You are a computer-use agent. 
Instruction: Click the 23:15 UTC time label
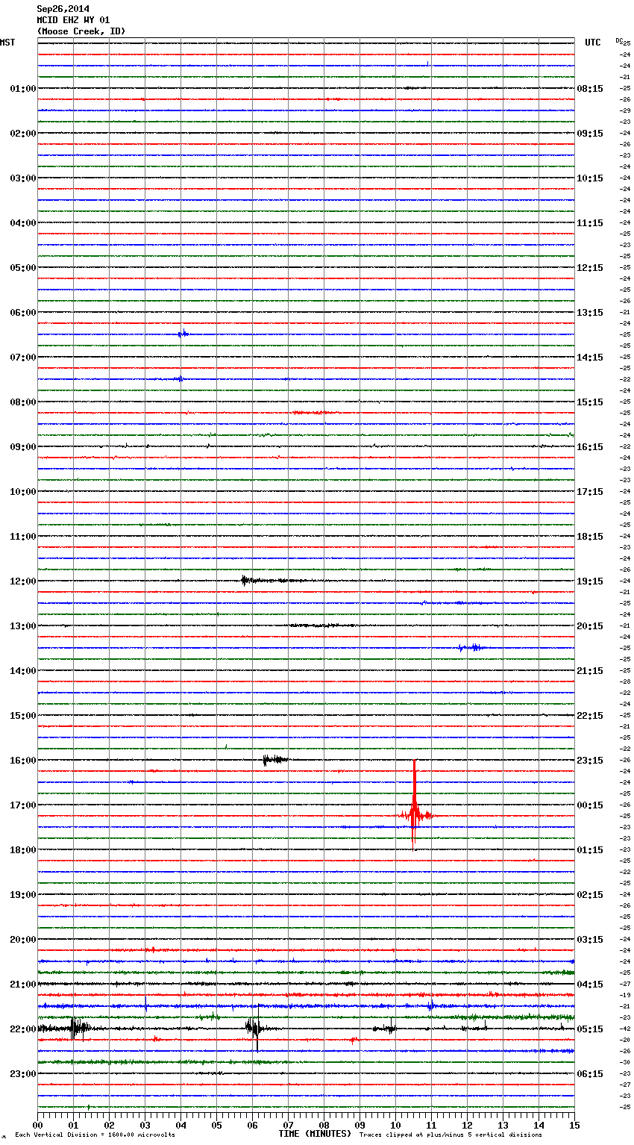coord(590,761)
